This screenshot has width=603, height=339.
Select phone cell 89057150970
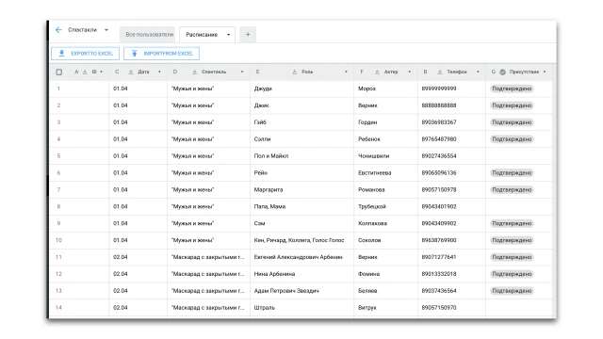451,308
